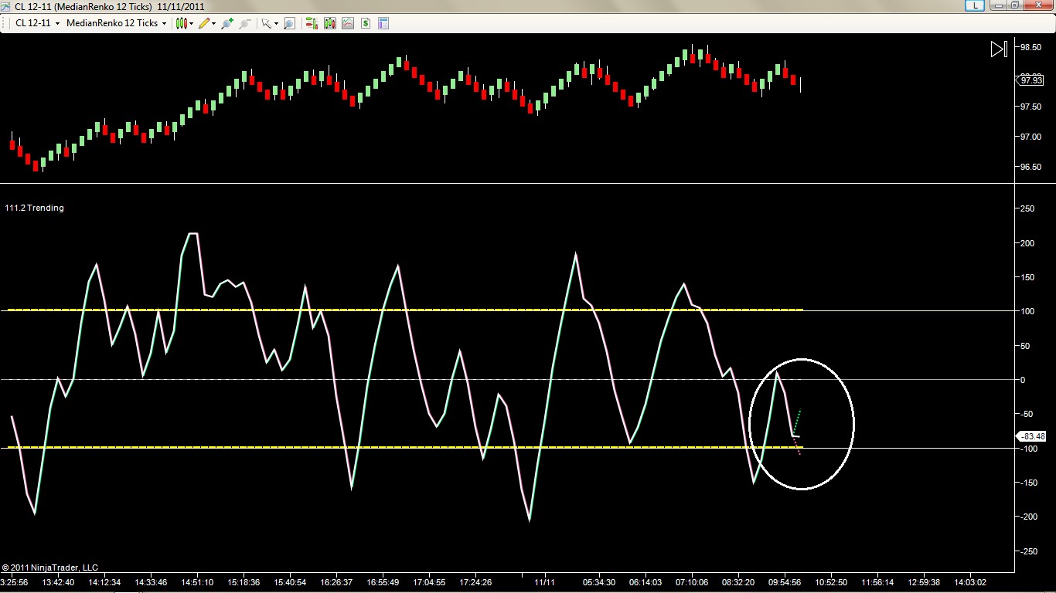This screenshot has width=1056, height=593.
Task: Click the "12:59:38" time axis label
Action: pyautogui.click(x=924, y=582)
